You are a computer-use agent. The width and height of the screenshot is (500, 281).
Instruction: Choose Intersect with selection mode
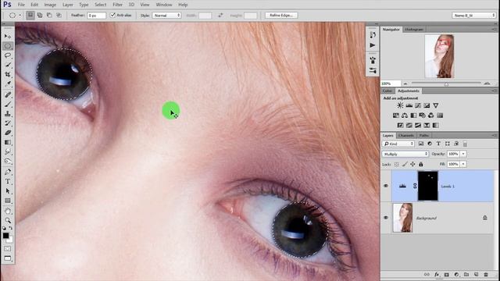point(59,16)
